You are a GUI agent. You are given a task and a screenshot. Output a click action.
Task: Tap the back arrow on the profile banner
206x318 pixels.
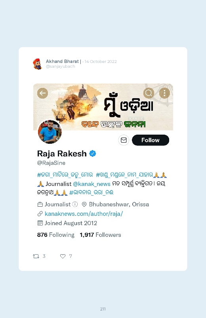[43, 93]
